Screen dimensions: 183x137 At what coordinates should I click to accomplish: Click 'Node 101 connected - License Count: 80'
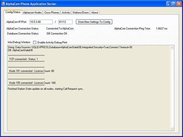[x=32, y=71]
